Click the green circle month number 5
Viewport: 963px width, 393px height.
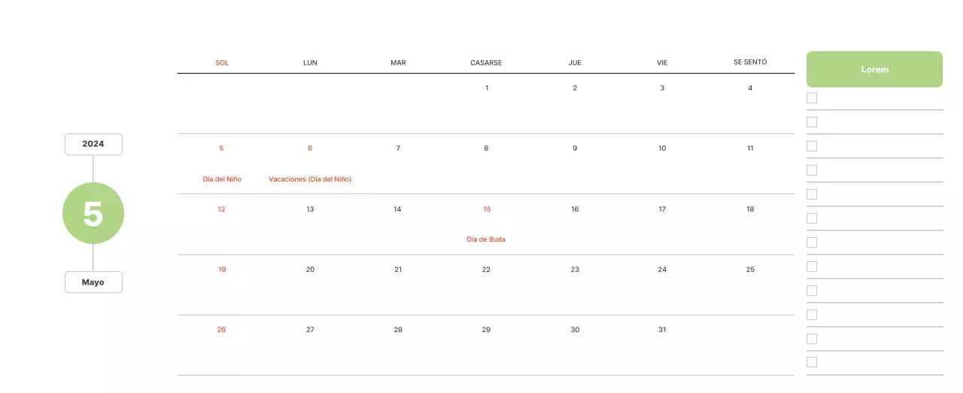pyautogui.click(x=93, y=214)
